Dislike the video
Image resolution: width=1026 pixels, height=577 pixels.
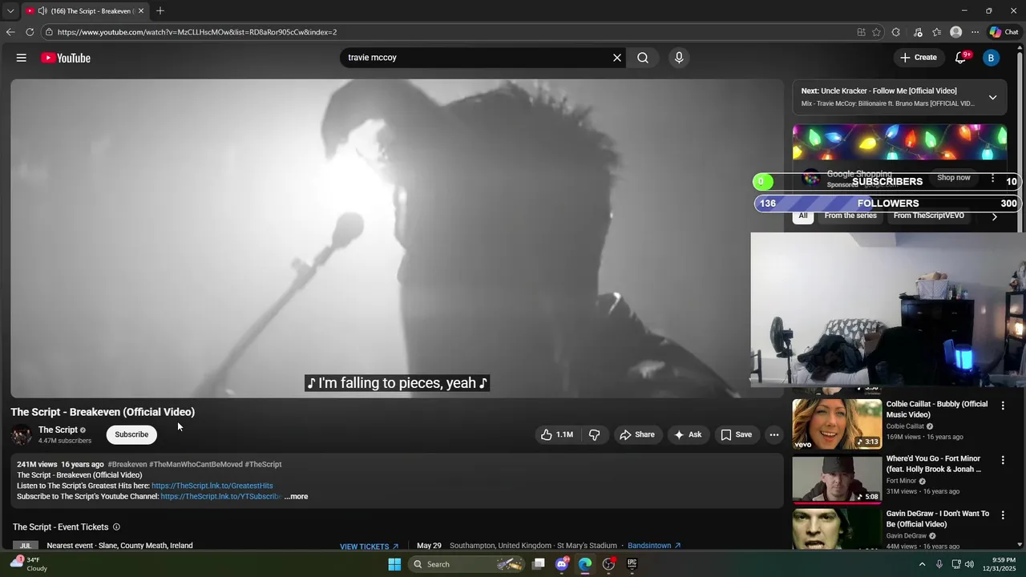click(595, 434)
